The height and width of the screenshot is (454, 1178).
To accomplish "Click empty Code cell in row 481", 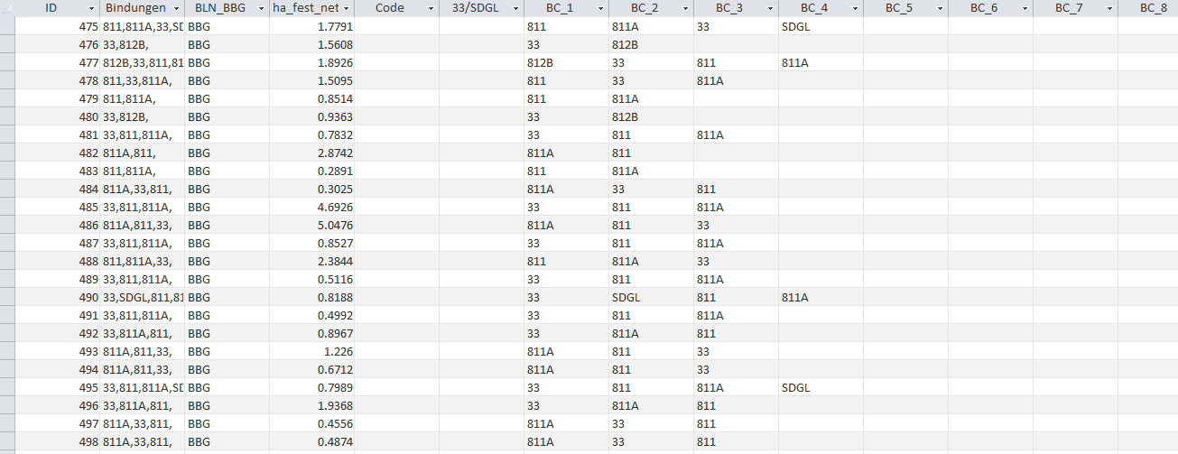I will tap(397, 134).
